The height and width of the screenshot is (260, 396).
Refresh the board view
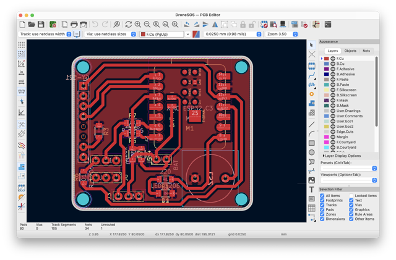[128, 25]
